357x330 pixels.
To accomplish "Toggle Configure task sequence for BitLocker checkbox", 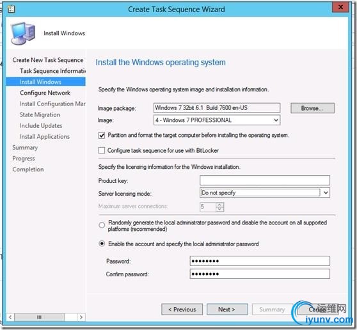I will coord(102,150).
